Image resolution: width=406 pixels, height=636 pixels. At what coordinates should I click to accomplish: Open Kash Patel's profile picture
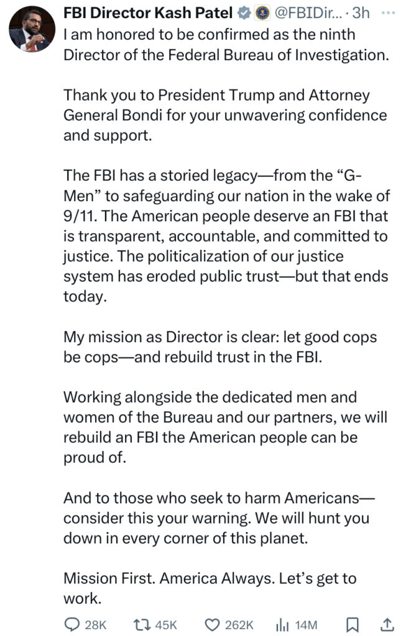32,29
